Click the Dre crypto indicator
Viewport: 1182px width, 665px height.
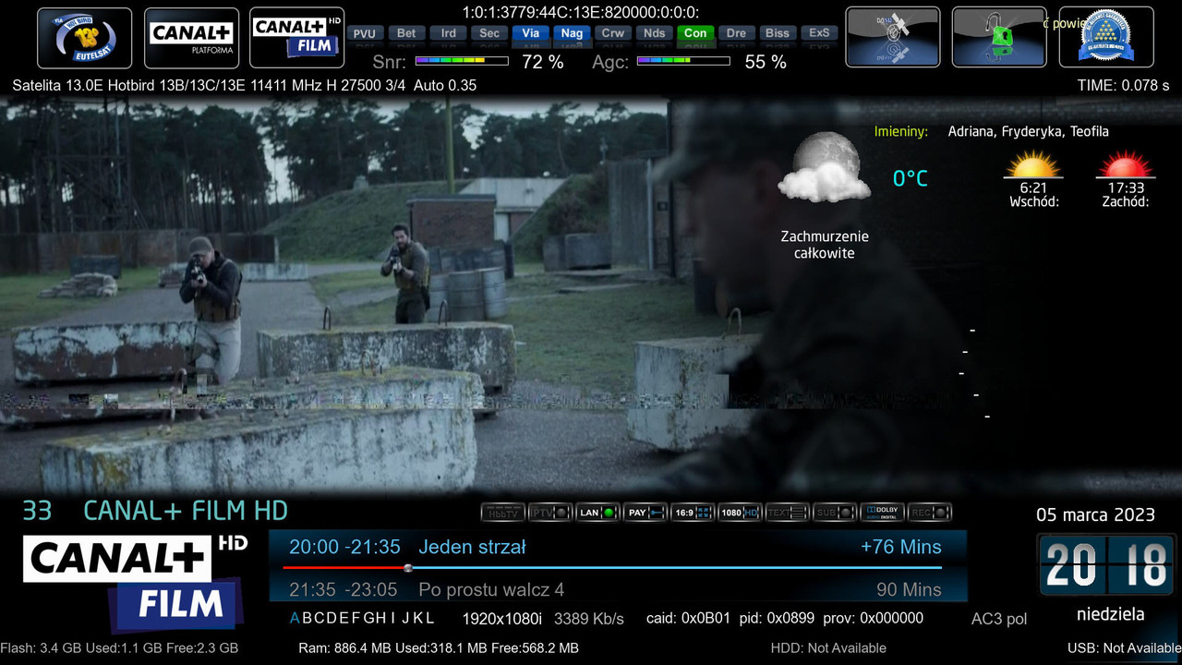tap(736, 32)
